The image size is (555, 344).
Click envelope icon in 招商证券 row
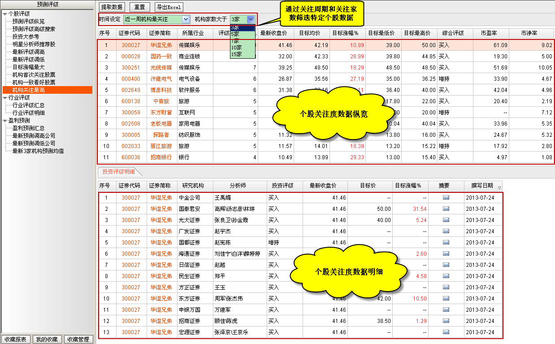(x=446, y=321)
